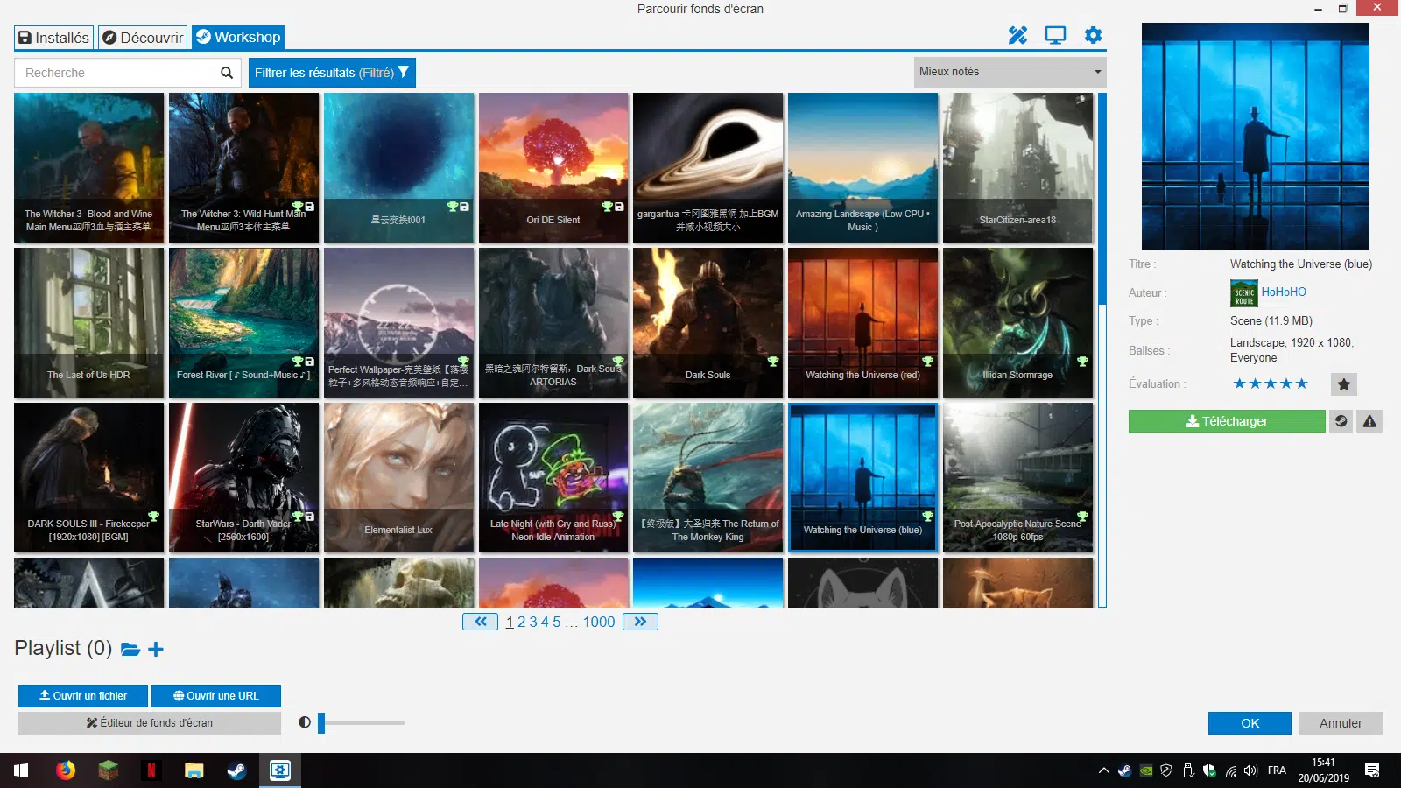Select the StarWars Darth Vader wallpaper
This screenshot has width=1401, height=788.
tap(243, 478)
